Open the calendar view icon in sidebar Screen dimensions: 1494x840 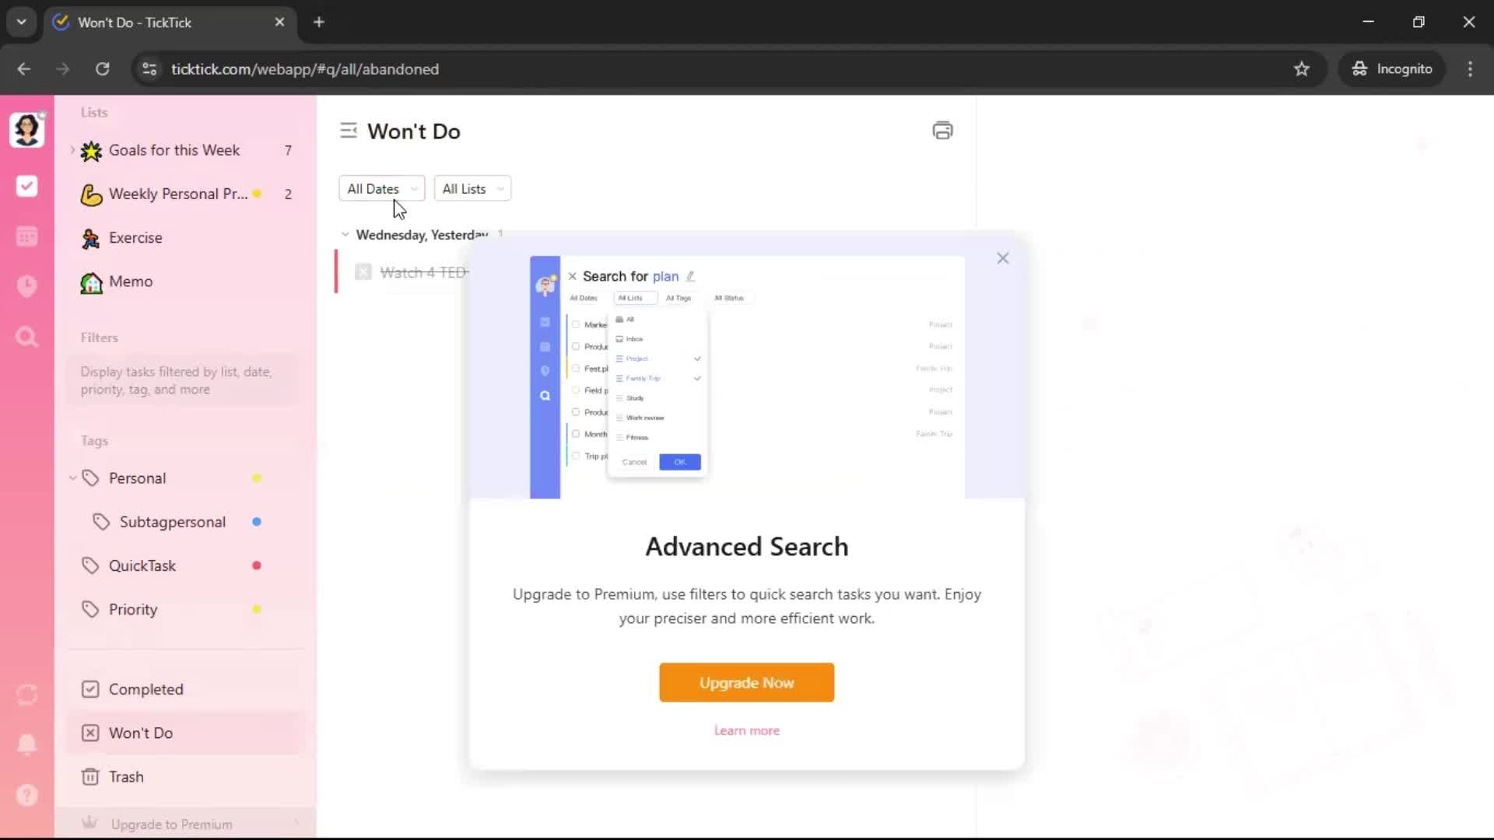point(26,236)
